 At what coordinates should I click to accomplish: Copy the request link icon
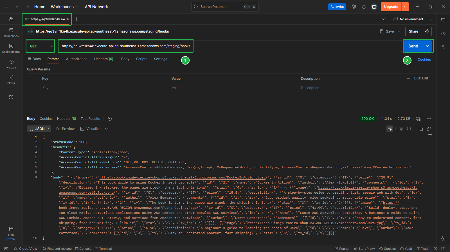[x=427, y=31]
